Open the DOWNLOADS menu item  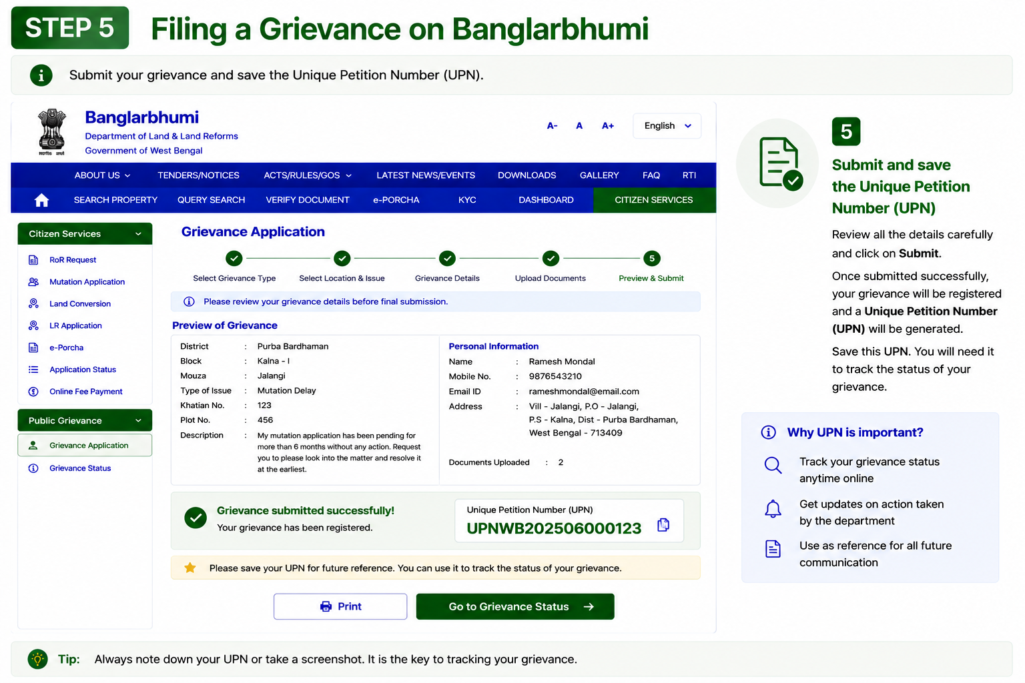(527, 175)
